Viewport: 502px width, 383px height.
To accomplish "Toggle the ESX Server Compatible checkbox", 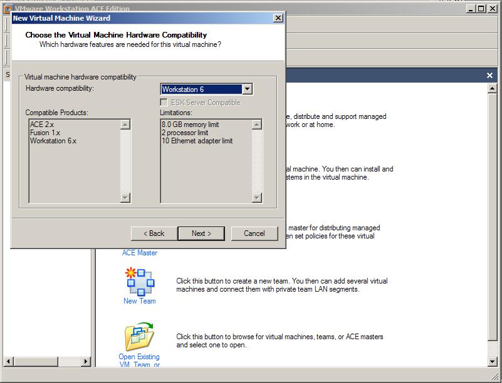I will click(x=164, y=103).
